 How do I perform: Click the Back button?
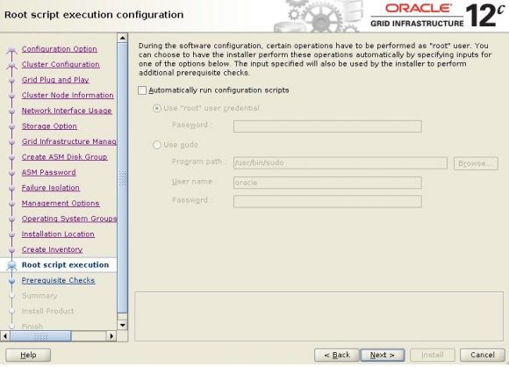point(337,355)
